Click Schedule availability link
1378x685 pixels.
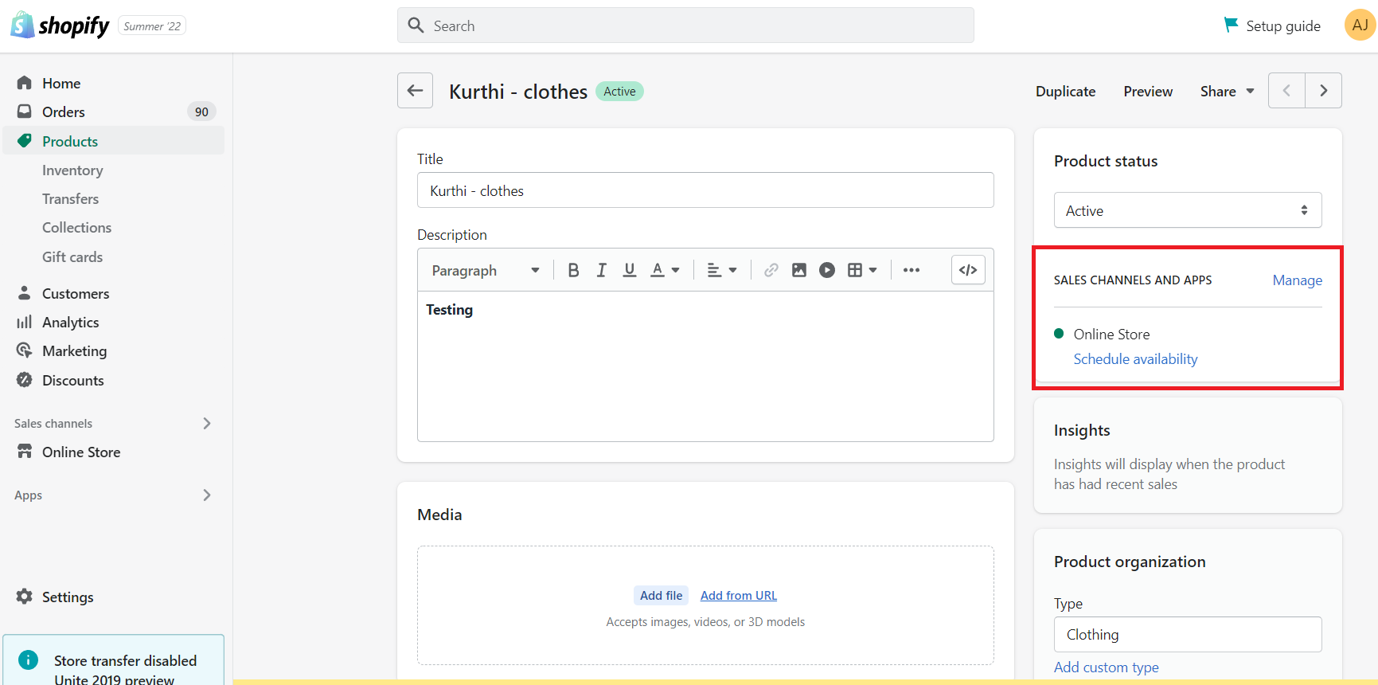point(1135,359)
